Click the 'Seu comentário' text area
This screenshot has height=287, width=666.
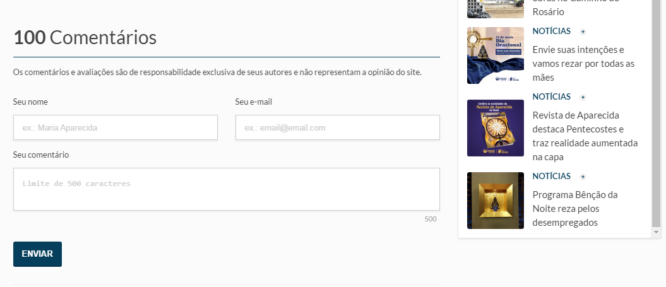point(226,189)
